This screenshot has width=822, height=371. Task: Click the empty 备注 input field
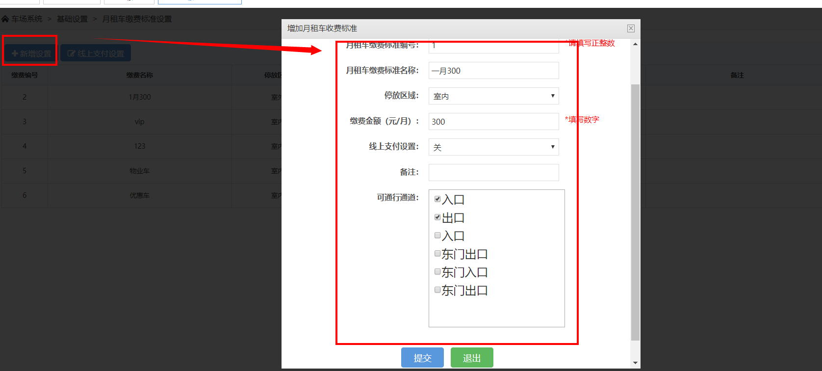click(494, 172)
